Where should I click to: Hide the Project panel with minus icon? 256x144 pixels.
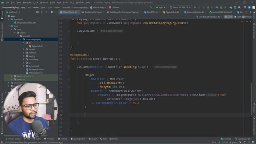[x=56, y=12]
